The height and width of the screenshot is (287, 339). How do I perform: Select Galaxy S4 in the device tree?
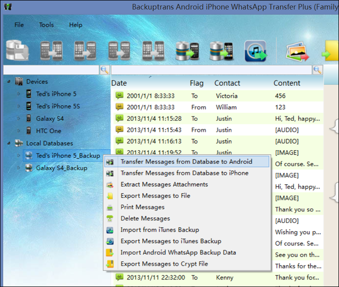coord(50,119)
